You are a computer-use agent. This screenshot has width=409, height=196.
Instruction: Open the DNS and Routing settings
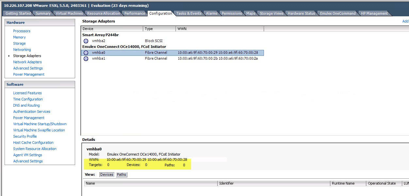(x=26, y=105)
